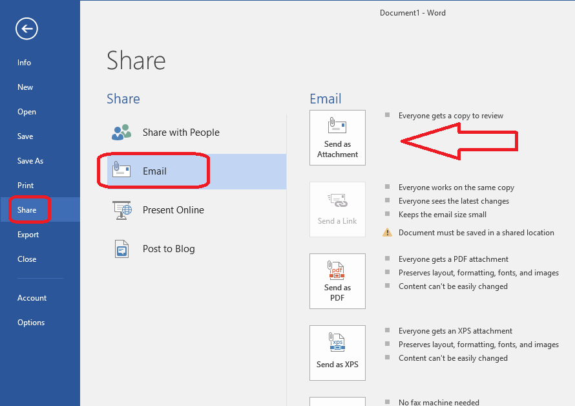Click the Send as PDF icon

pyautogui.click(x=337, y=276)
